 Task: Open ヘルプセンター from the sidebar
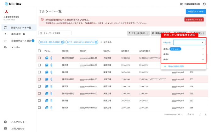point(19,122)
